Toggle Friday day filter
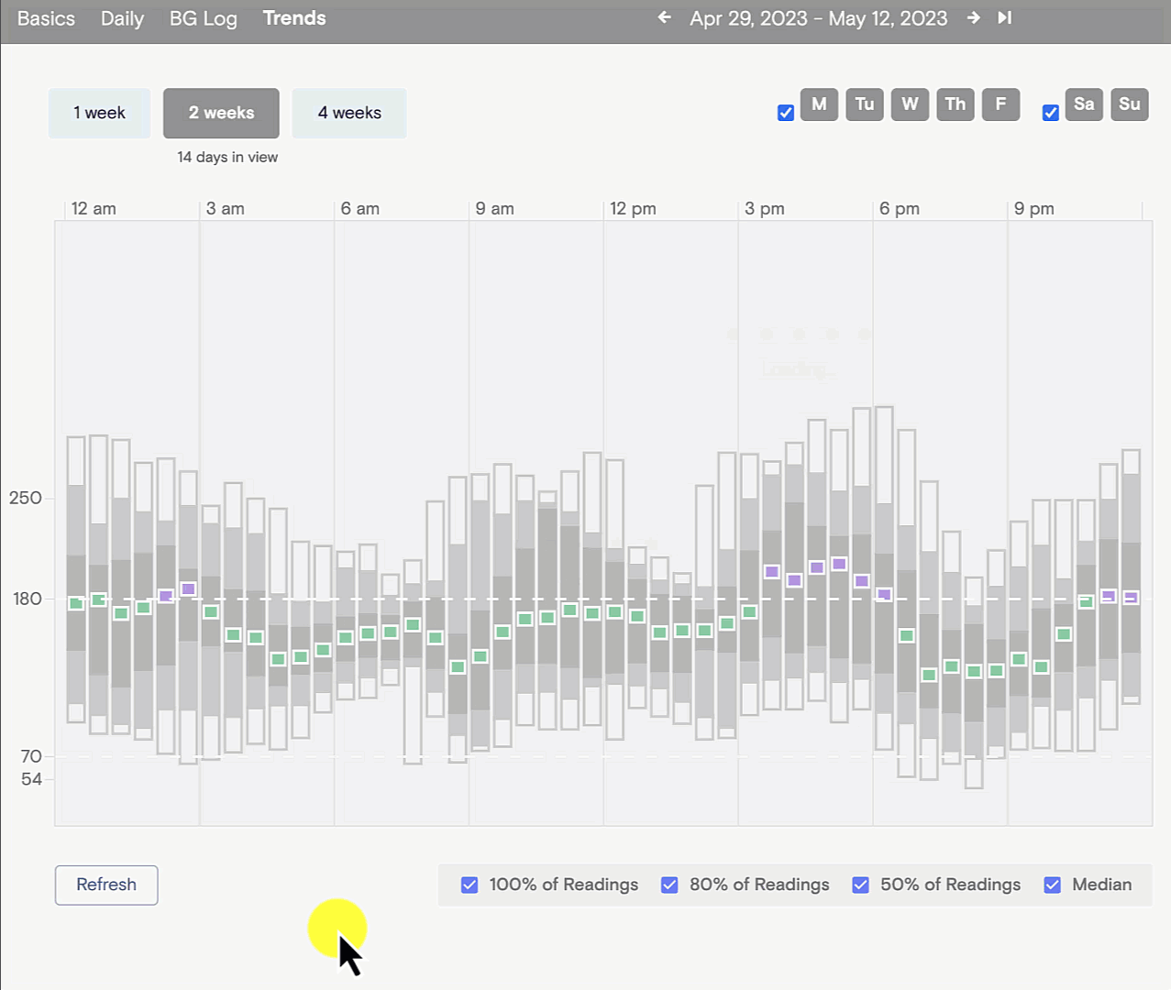The height and width of the screenshot is (990, 1171). coord(1000,104)
